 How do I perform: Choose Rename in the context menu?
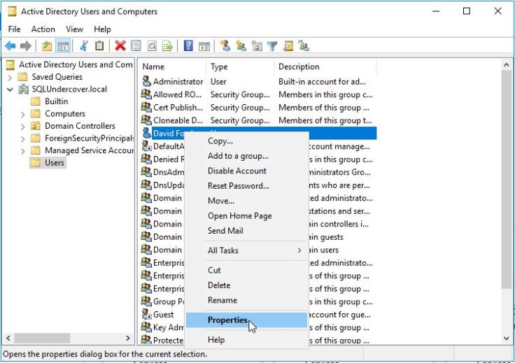[247, 300]
